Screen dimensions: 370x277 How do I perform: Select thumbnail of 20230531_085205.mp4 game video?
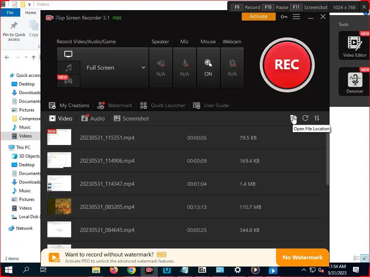[x=59, y=206]
